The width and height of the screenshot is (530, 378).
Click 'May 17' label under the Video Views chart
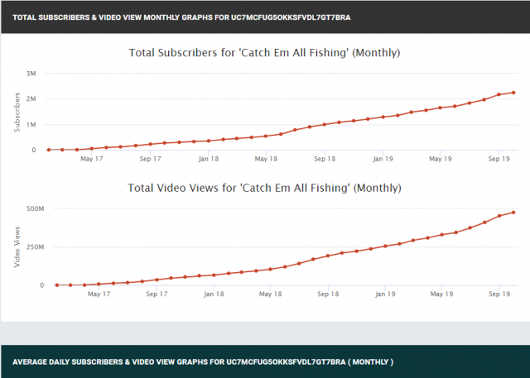(99, 294)
